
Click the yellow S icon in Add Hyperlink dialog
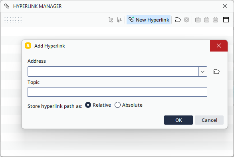pos(28,46)
